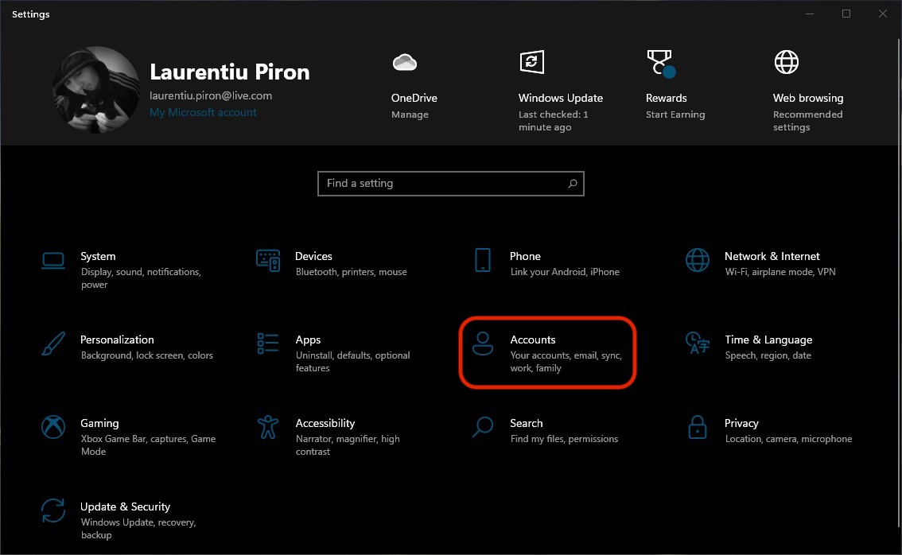Open the Accounts settings title
Viewport: 902px width, 555px height.
(x=533, y=340)
